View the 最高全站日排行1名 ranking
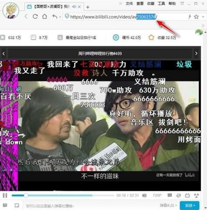This screenshot has width=207, height=210. [x=77, y=38]
